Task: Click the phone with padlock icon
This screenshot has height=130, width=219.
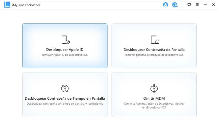Action: coord(155,40)
